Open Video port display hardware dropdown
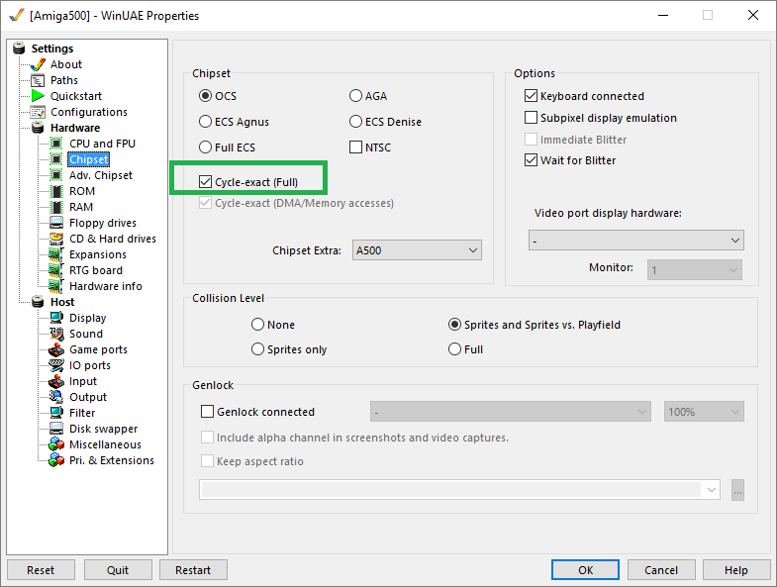The image size is (777, 587). [x=635, y=241]
